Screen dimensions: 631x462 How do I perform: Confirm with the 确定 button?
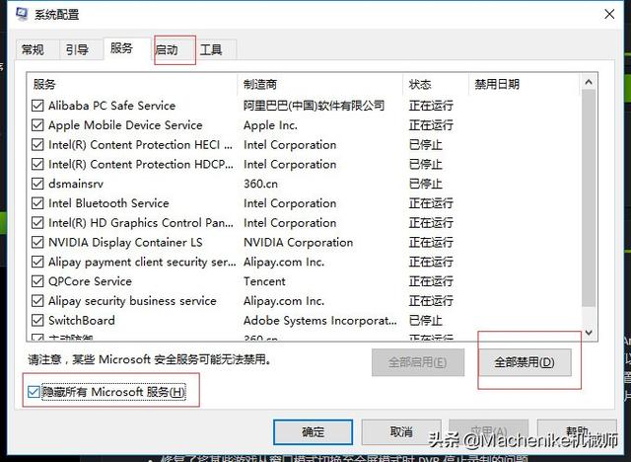(x=314, y=432)
